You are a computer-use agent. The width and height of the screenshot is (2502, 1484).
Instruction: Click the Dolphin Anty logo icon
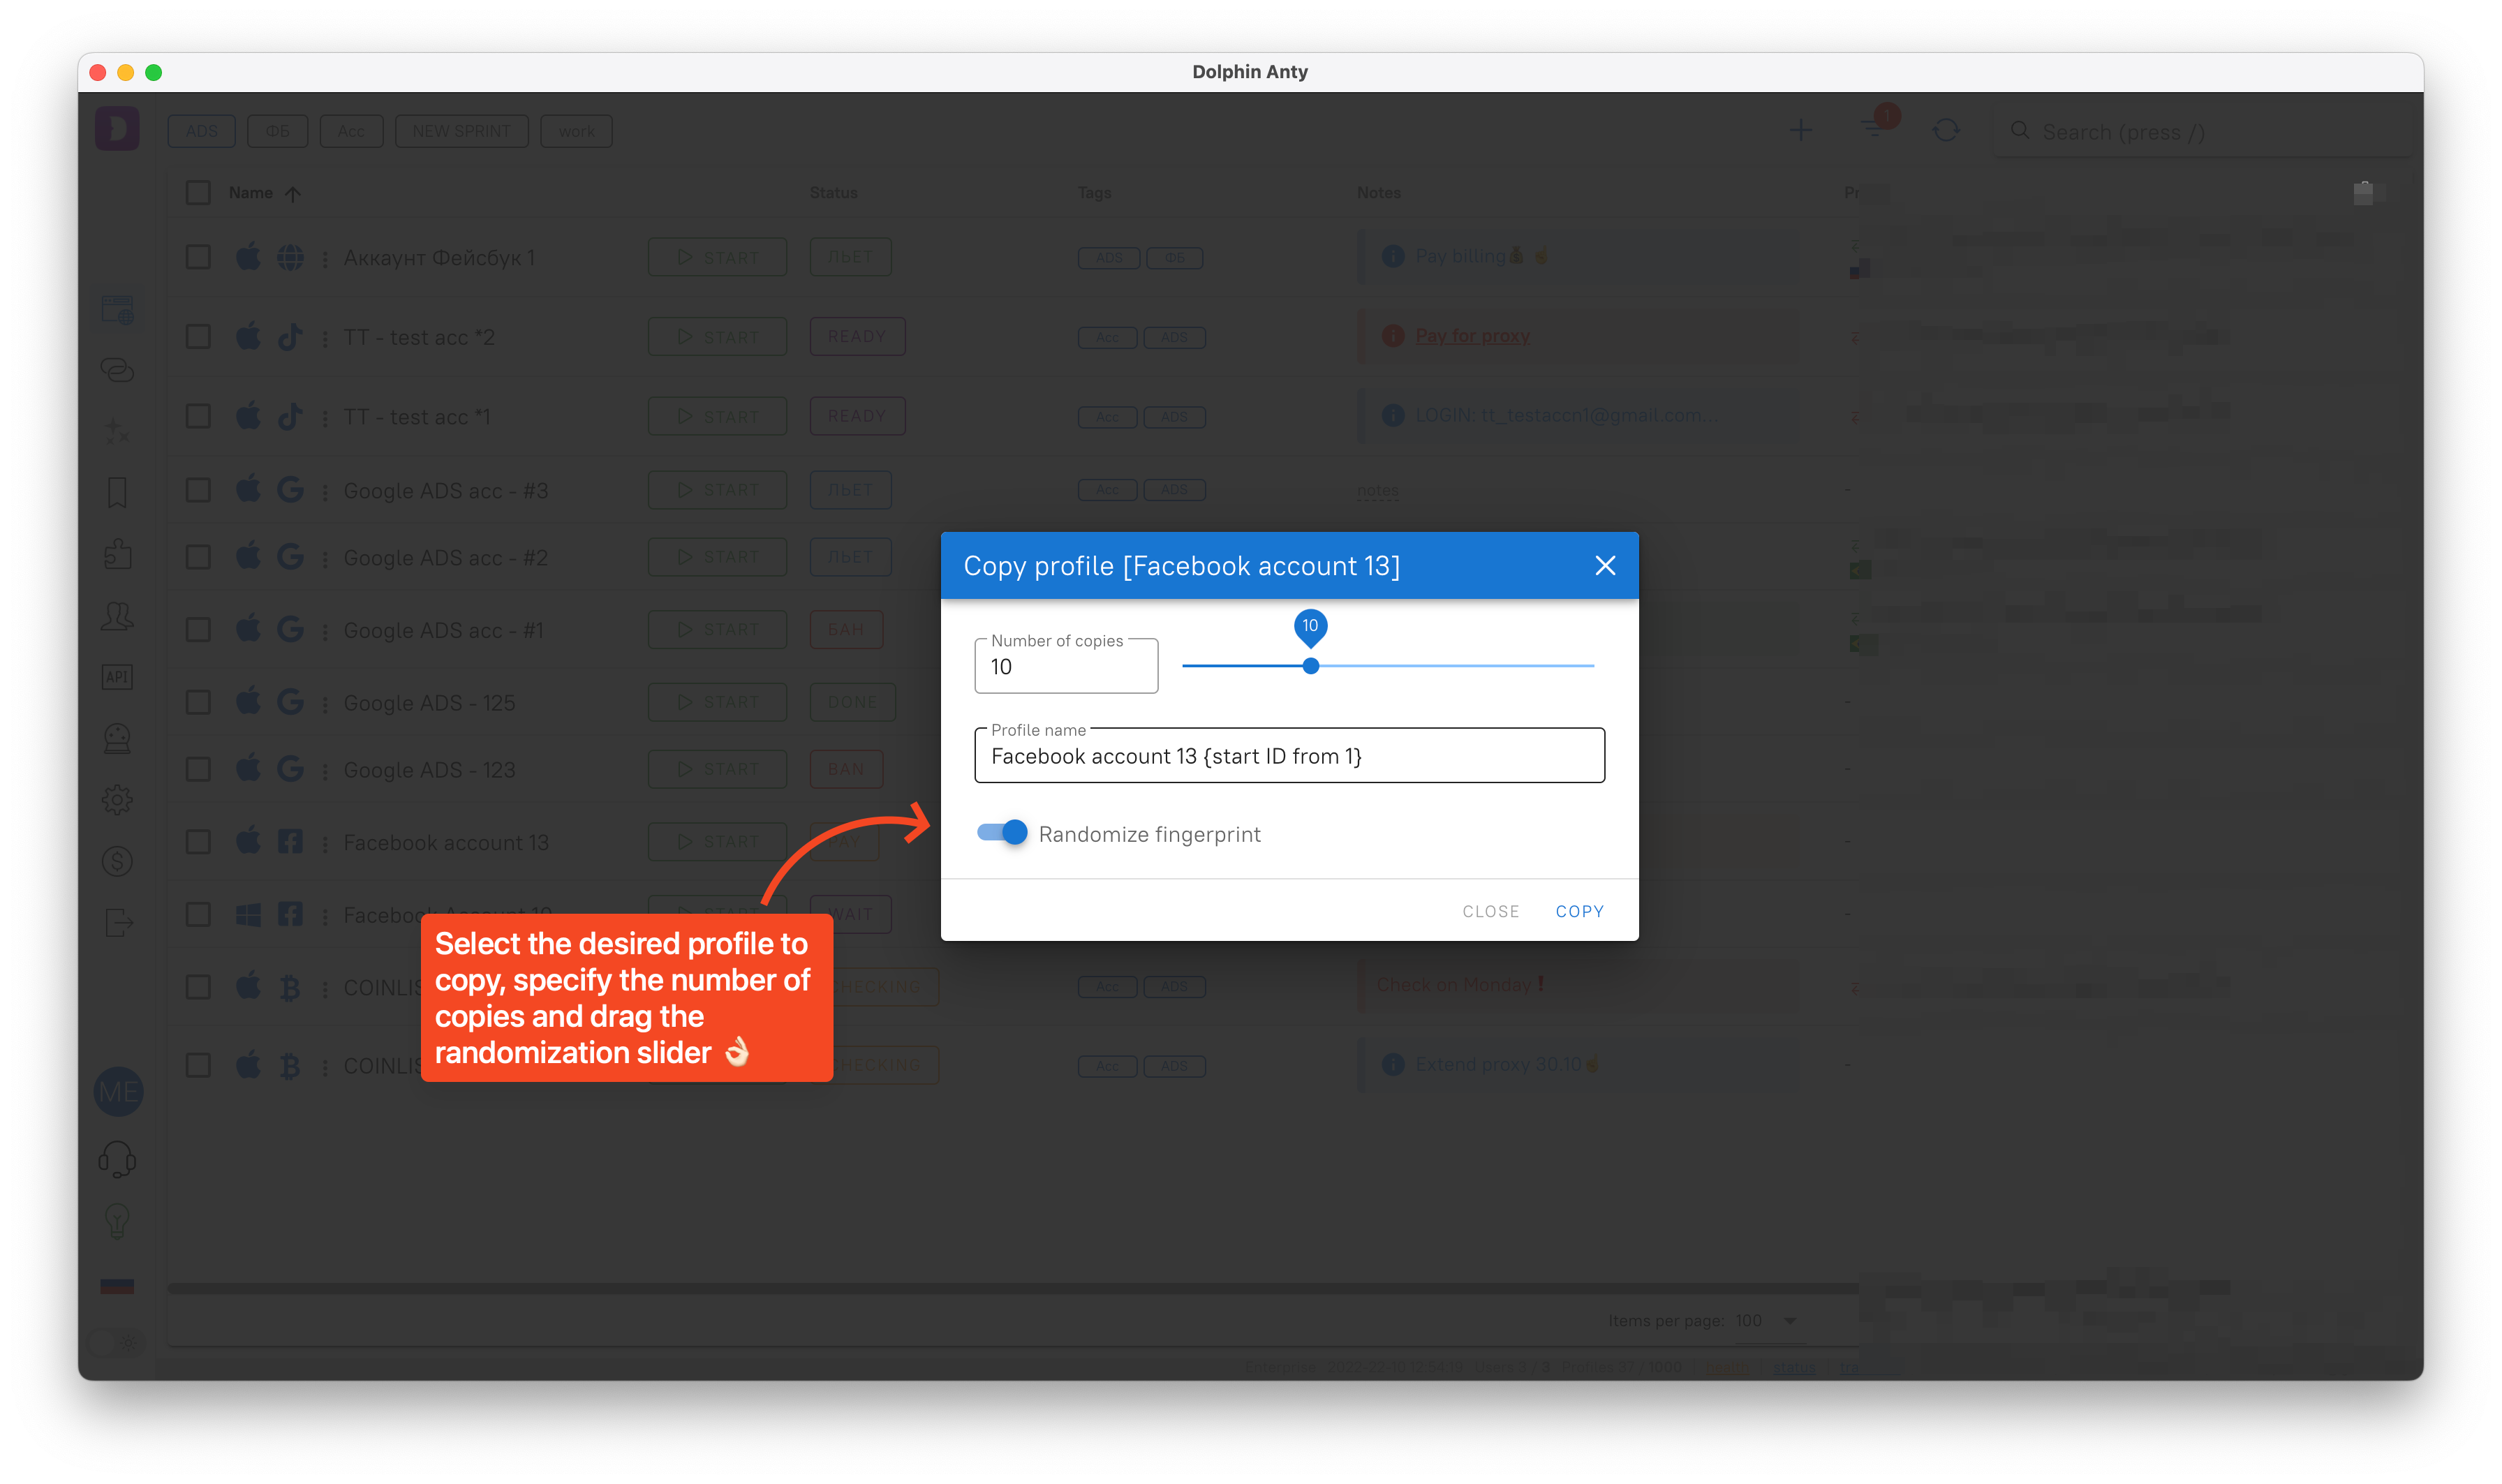[117, 129]
